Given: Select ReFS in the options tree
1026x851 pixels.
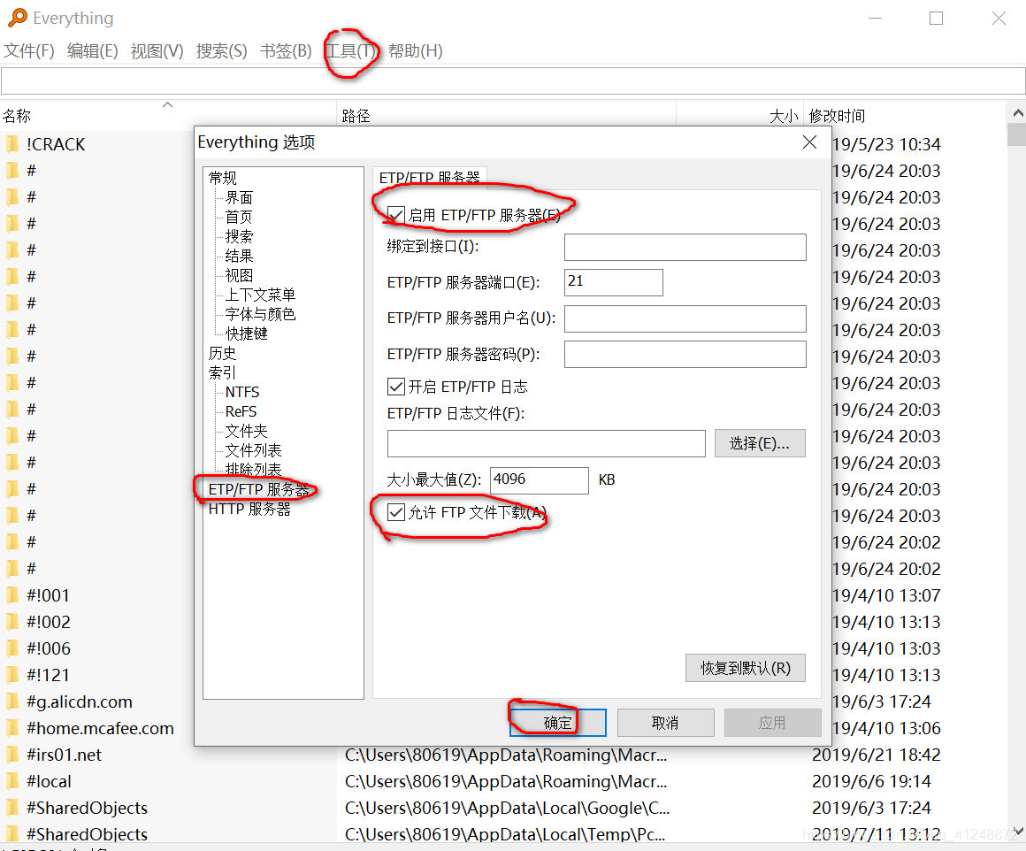Looking at the screenshot, I should click(x=241, y=411).
